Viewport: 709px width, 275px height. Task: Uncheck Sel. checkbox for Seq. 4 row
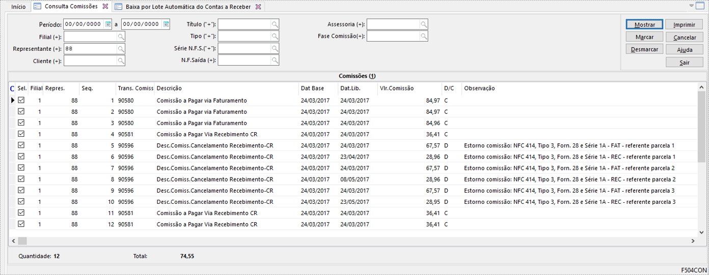[21, 134]
